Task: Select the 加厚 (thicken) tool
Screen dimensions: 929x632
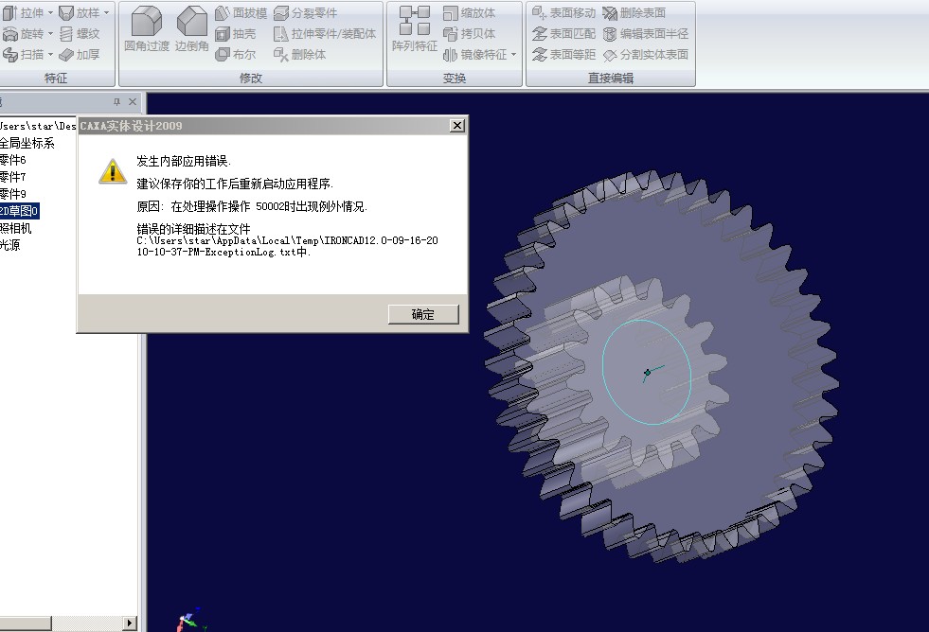Action: click(80, 55)
